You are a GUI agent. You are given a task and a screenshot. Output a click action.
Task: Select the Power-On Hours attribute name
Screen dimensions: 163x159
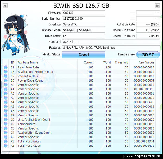click(29, 76)
